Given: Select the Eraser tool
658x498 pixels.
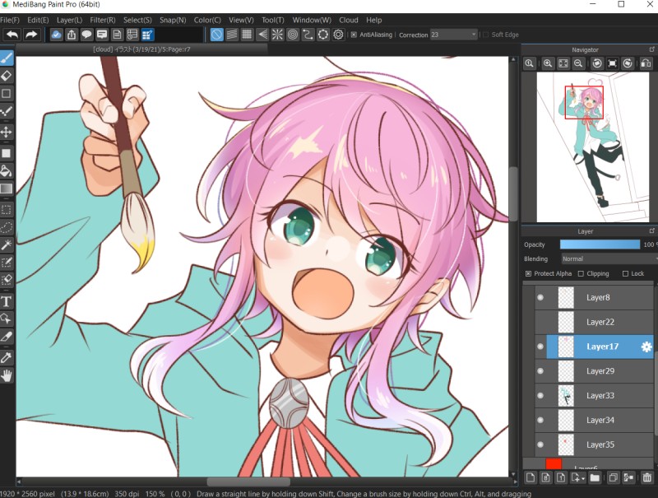Looking at the screenshot, I should [7, 76].
